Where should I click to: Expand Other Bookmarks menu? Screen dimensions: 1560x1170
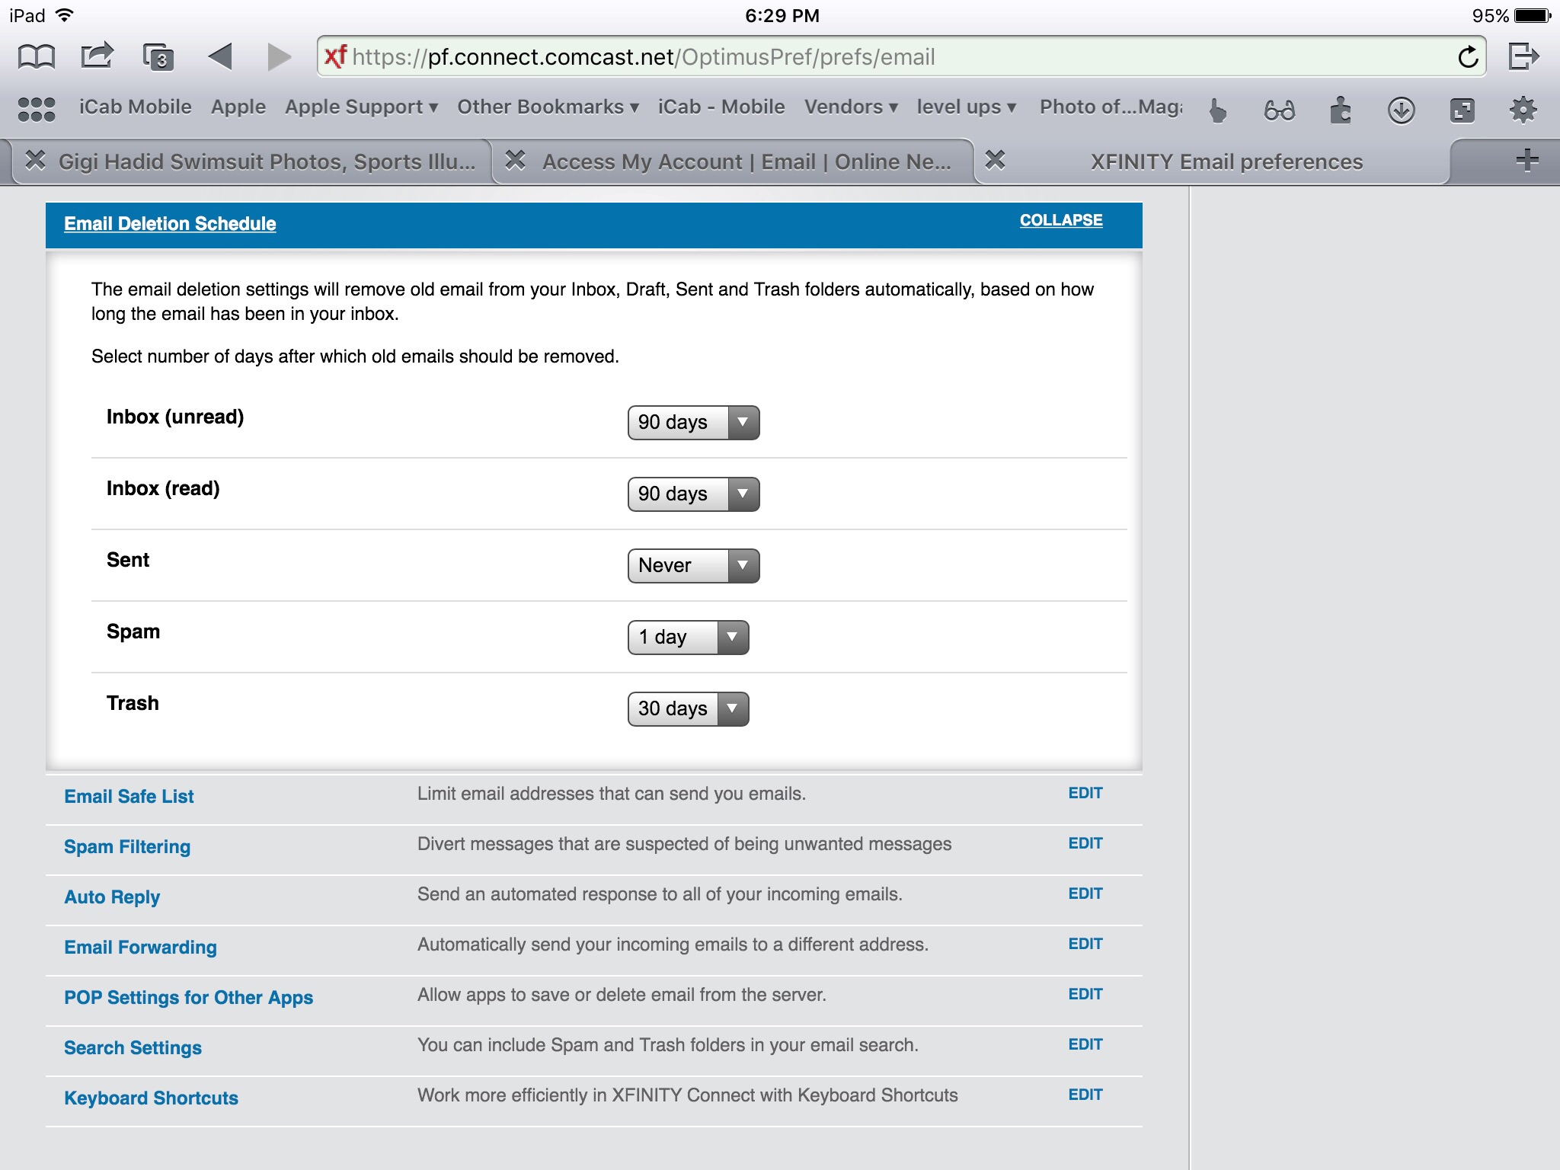(547, 107)
